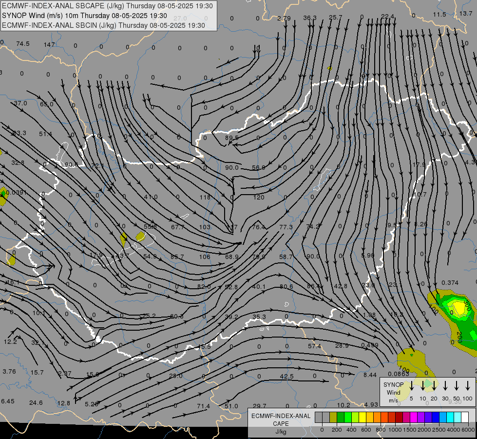This screenshot has height=439, width=477.
Task: Pick the yellow CAPE swatch left of the 600 tick
Action: 363,418
